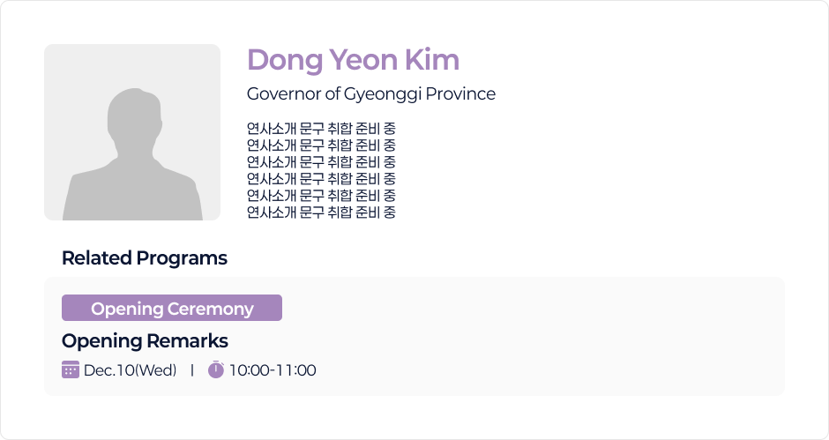Screen dimensions: 829x440
Task: Click the last line of Korean bio text
Action: pos(321,213)
